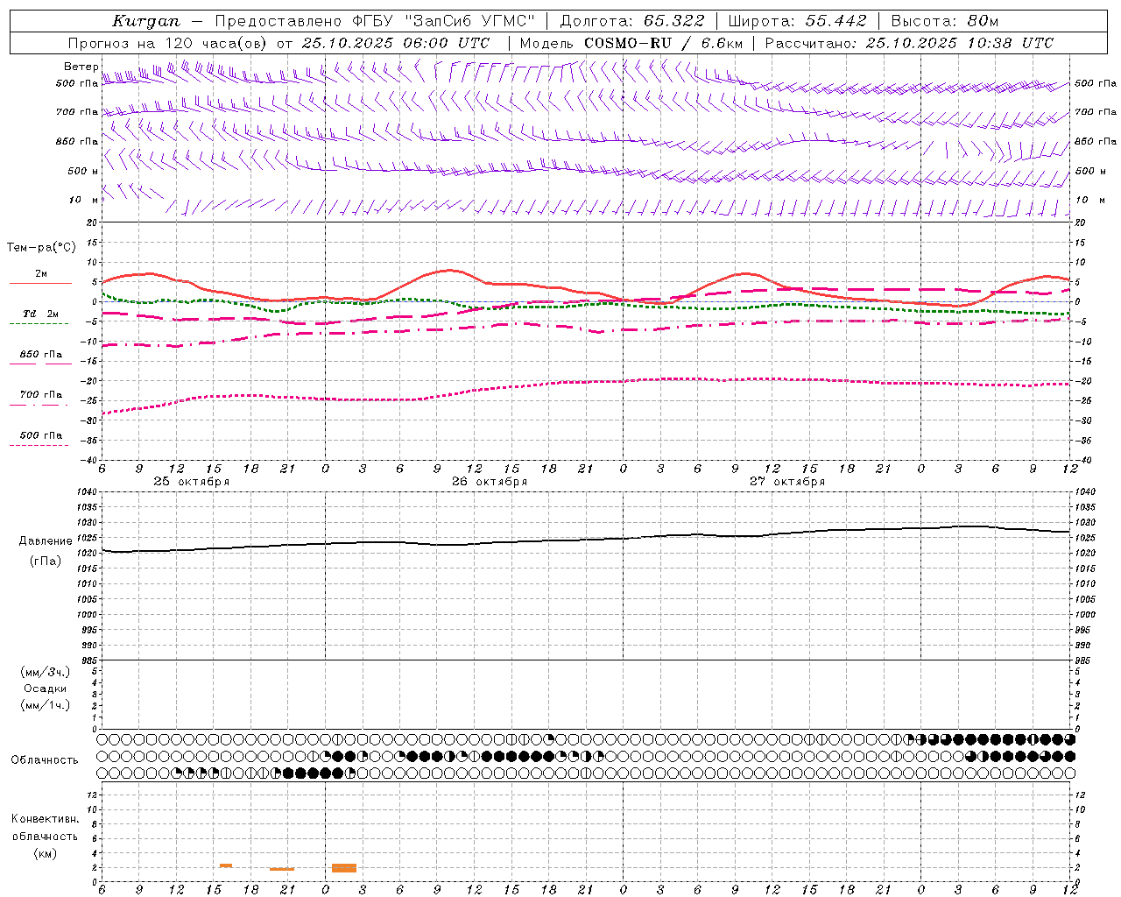Select the "27 октября" date label
Image resolution: width=1121 pixels, height=897 pixels.
(x=787, y=482)
